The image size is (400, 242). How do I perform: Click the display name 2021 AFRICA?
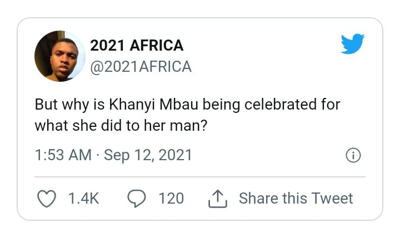tap(137, 46)
